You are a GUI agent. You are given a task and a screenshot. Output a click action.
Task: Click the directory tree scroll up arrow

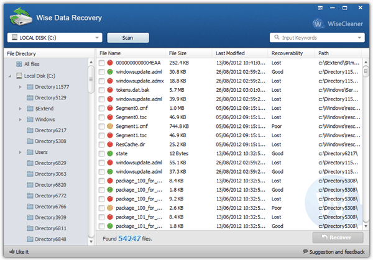click(91, 62)
